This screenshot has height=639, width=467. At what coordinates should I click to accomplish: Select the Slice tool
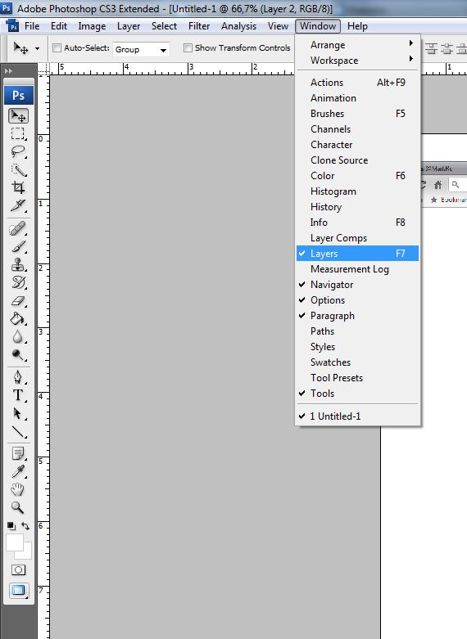pyautogui.click(x=18, y=205)
